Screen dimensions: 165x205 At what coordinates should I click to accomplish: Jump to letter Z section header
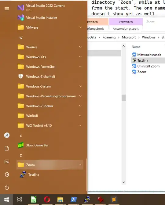21,156
